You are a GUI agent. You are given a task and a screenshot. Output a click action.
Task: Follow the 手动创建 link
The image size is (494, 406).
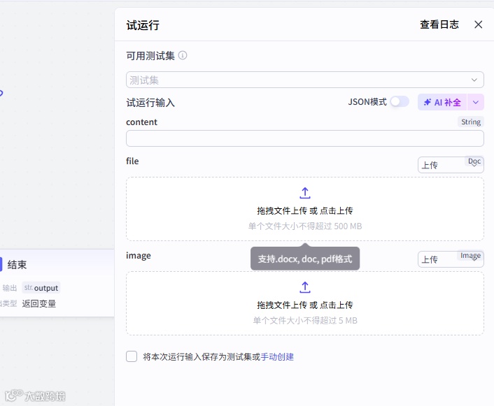pos(277,357)
